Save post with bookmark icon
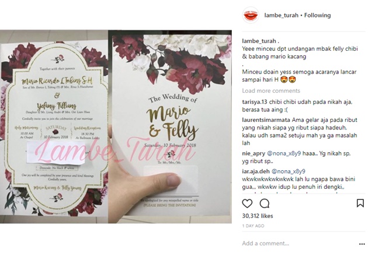This screenshot has height=253, width=368. point(360,203)
